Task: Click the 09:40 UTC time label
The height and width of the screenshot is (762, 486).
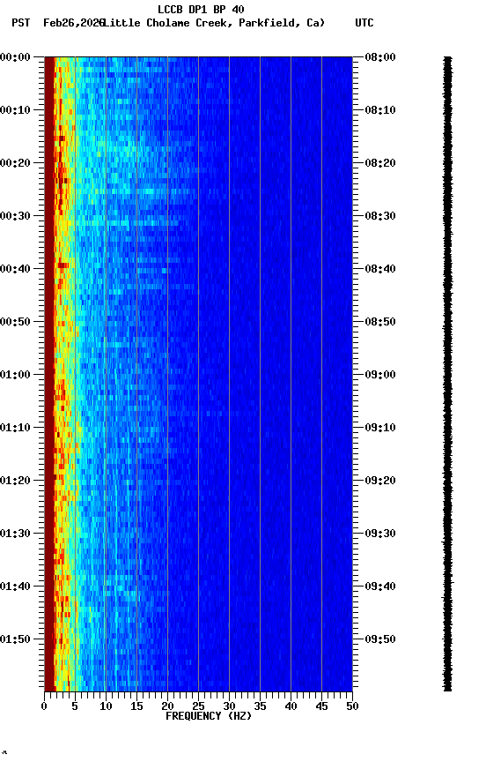Action: [380, 586]
